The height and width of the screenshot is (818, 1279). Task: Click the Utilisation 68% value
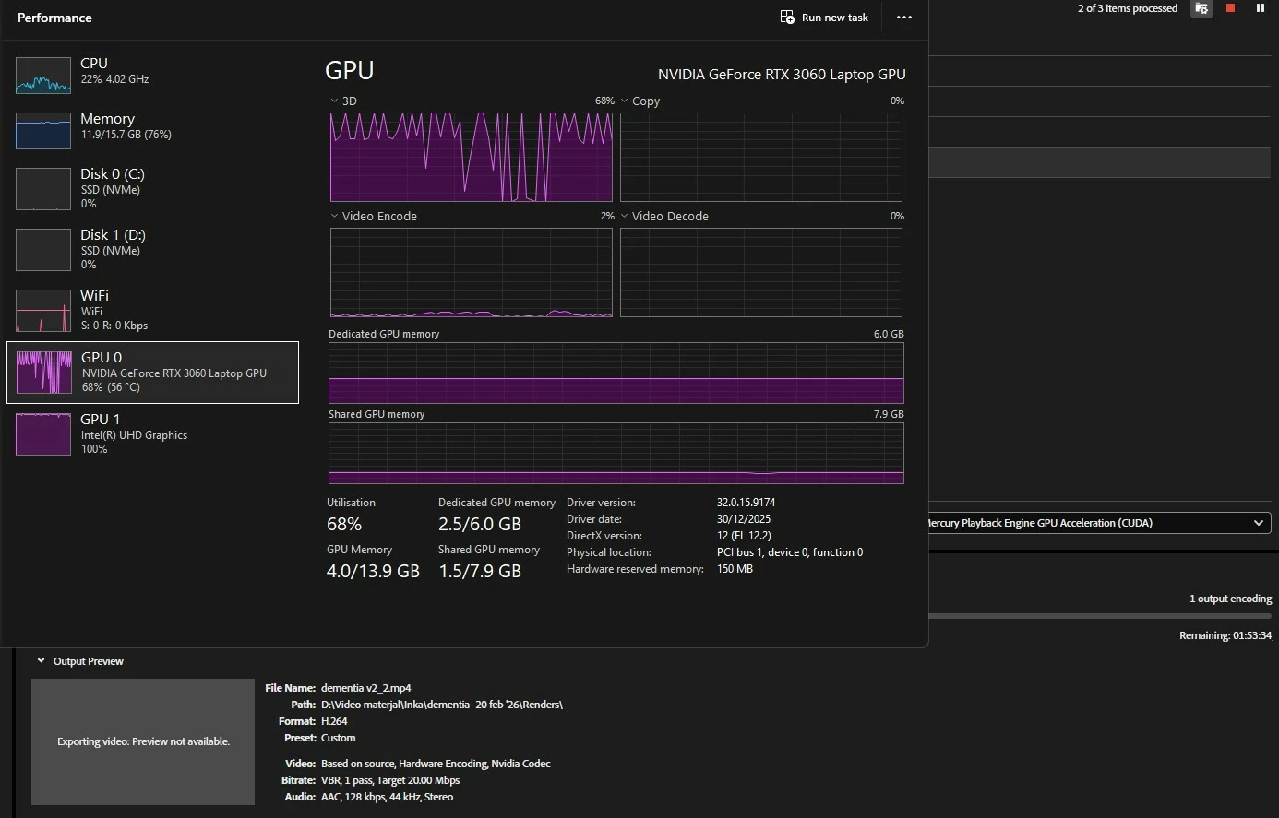click(344, 524)
